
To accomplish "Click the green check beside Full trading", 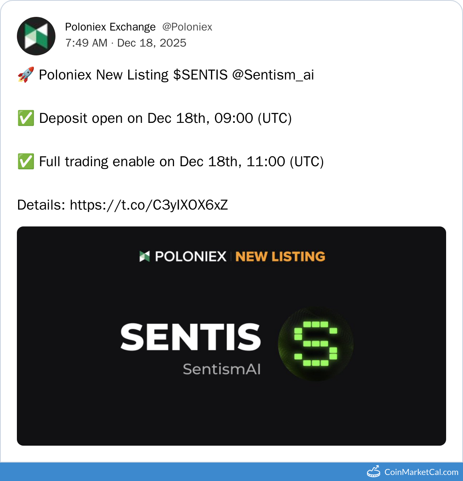I will point(26,162).
